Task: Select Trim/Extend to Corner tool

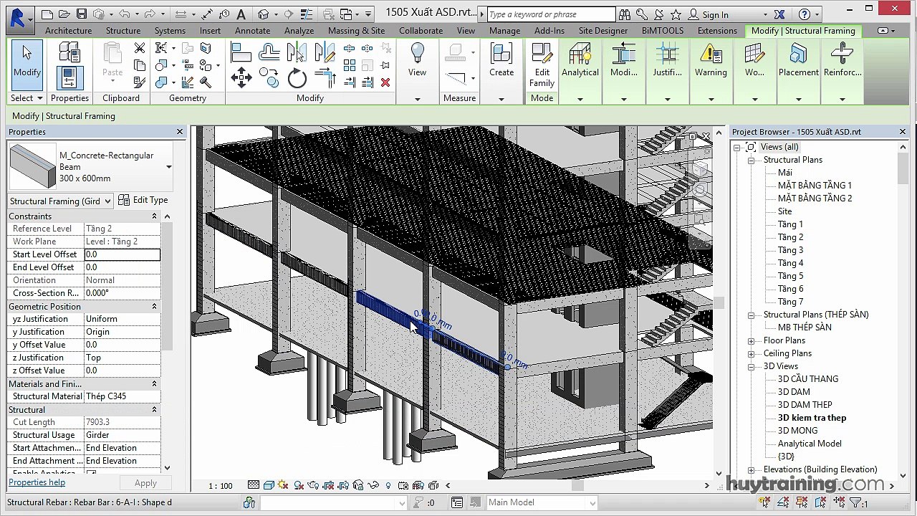Action: 325,78
